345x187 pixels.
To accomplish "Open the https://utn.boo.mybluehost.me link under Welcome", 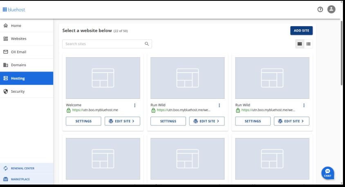I will coord(95,110).
